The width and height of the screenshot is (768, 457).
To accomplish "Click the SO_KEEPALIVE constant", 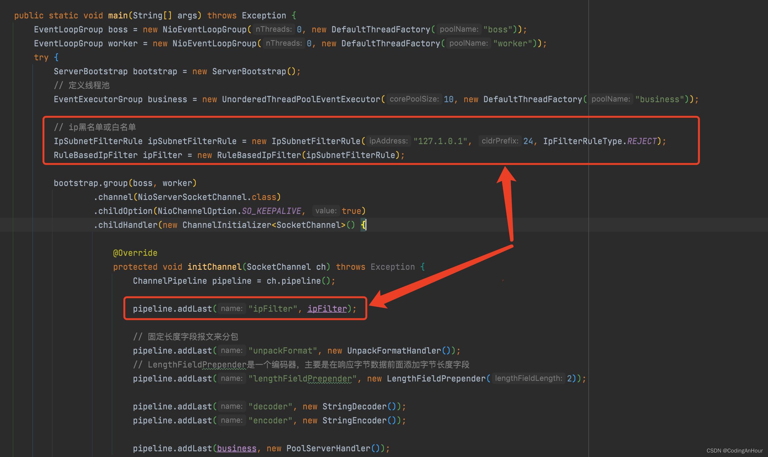I will pyautogui.click(x=271, y=211).
